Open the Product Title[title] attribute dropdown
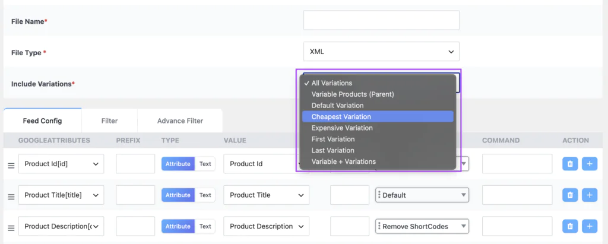Image resolution: width=608 pixels, height=244 pixels. [61, 195]
